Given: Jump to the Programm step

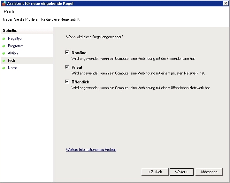Looking at the screenshot, I should [15, 46].
